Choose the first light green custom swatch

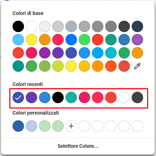[45, 126]
